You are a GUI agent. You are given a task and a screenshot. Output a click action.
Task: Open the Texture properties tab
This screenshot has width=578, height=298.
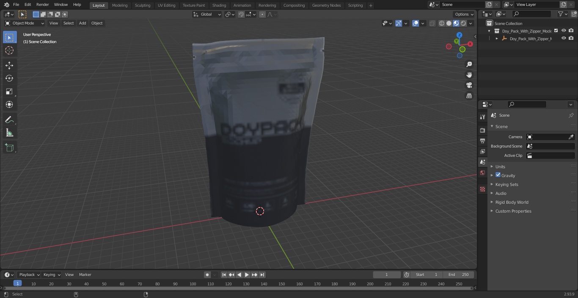[x=482, y=189]
